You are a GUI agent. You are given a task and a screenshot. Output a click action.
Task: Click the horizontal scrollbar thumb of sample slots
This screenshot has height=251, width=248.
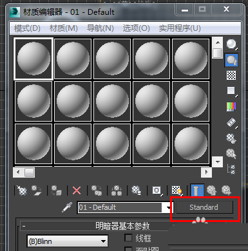29,172
